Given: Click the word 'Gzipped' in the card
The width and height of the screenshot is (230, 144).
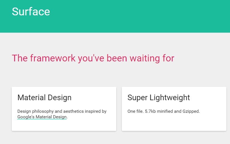Looking at the screenshot, I should point(191,111).
